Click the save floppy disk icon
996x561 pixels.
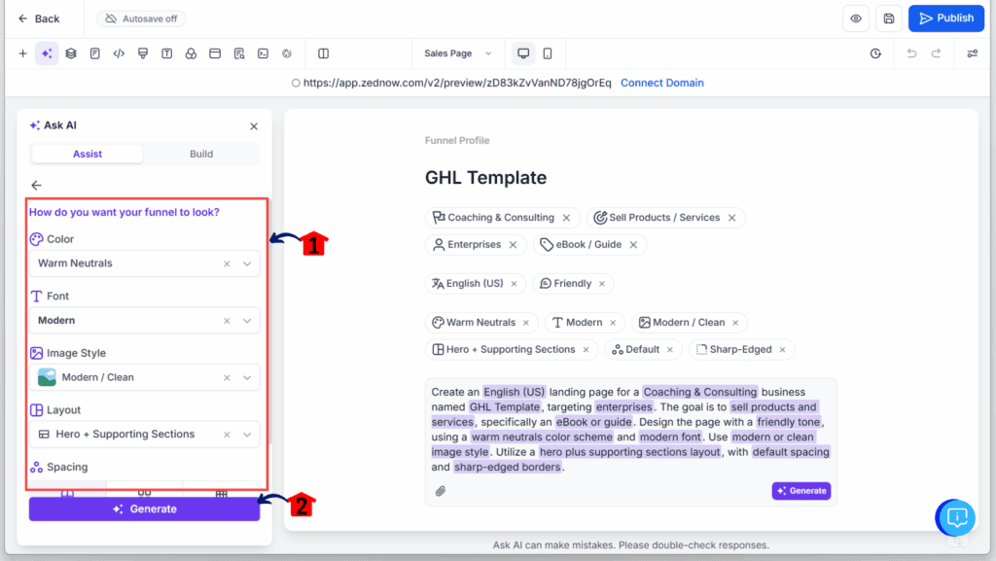[x=888, y=18]
